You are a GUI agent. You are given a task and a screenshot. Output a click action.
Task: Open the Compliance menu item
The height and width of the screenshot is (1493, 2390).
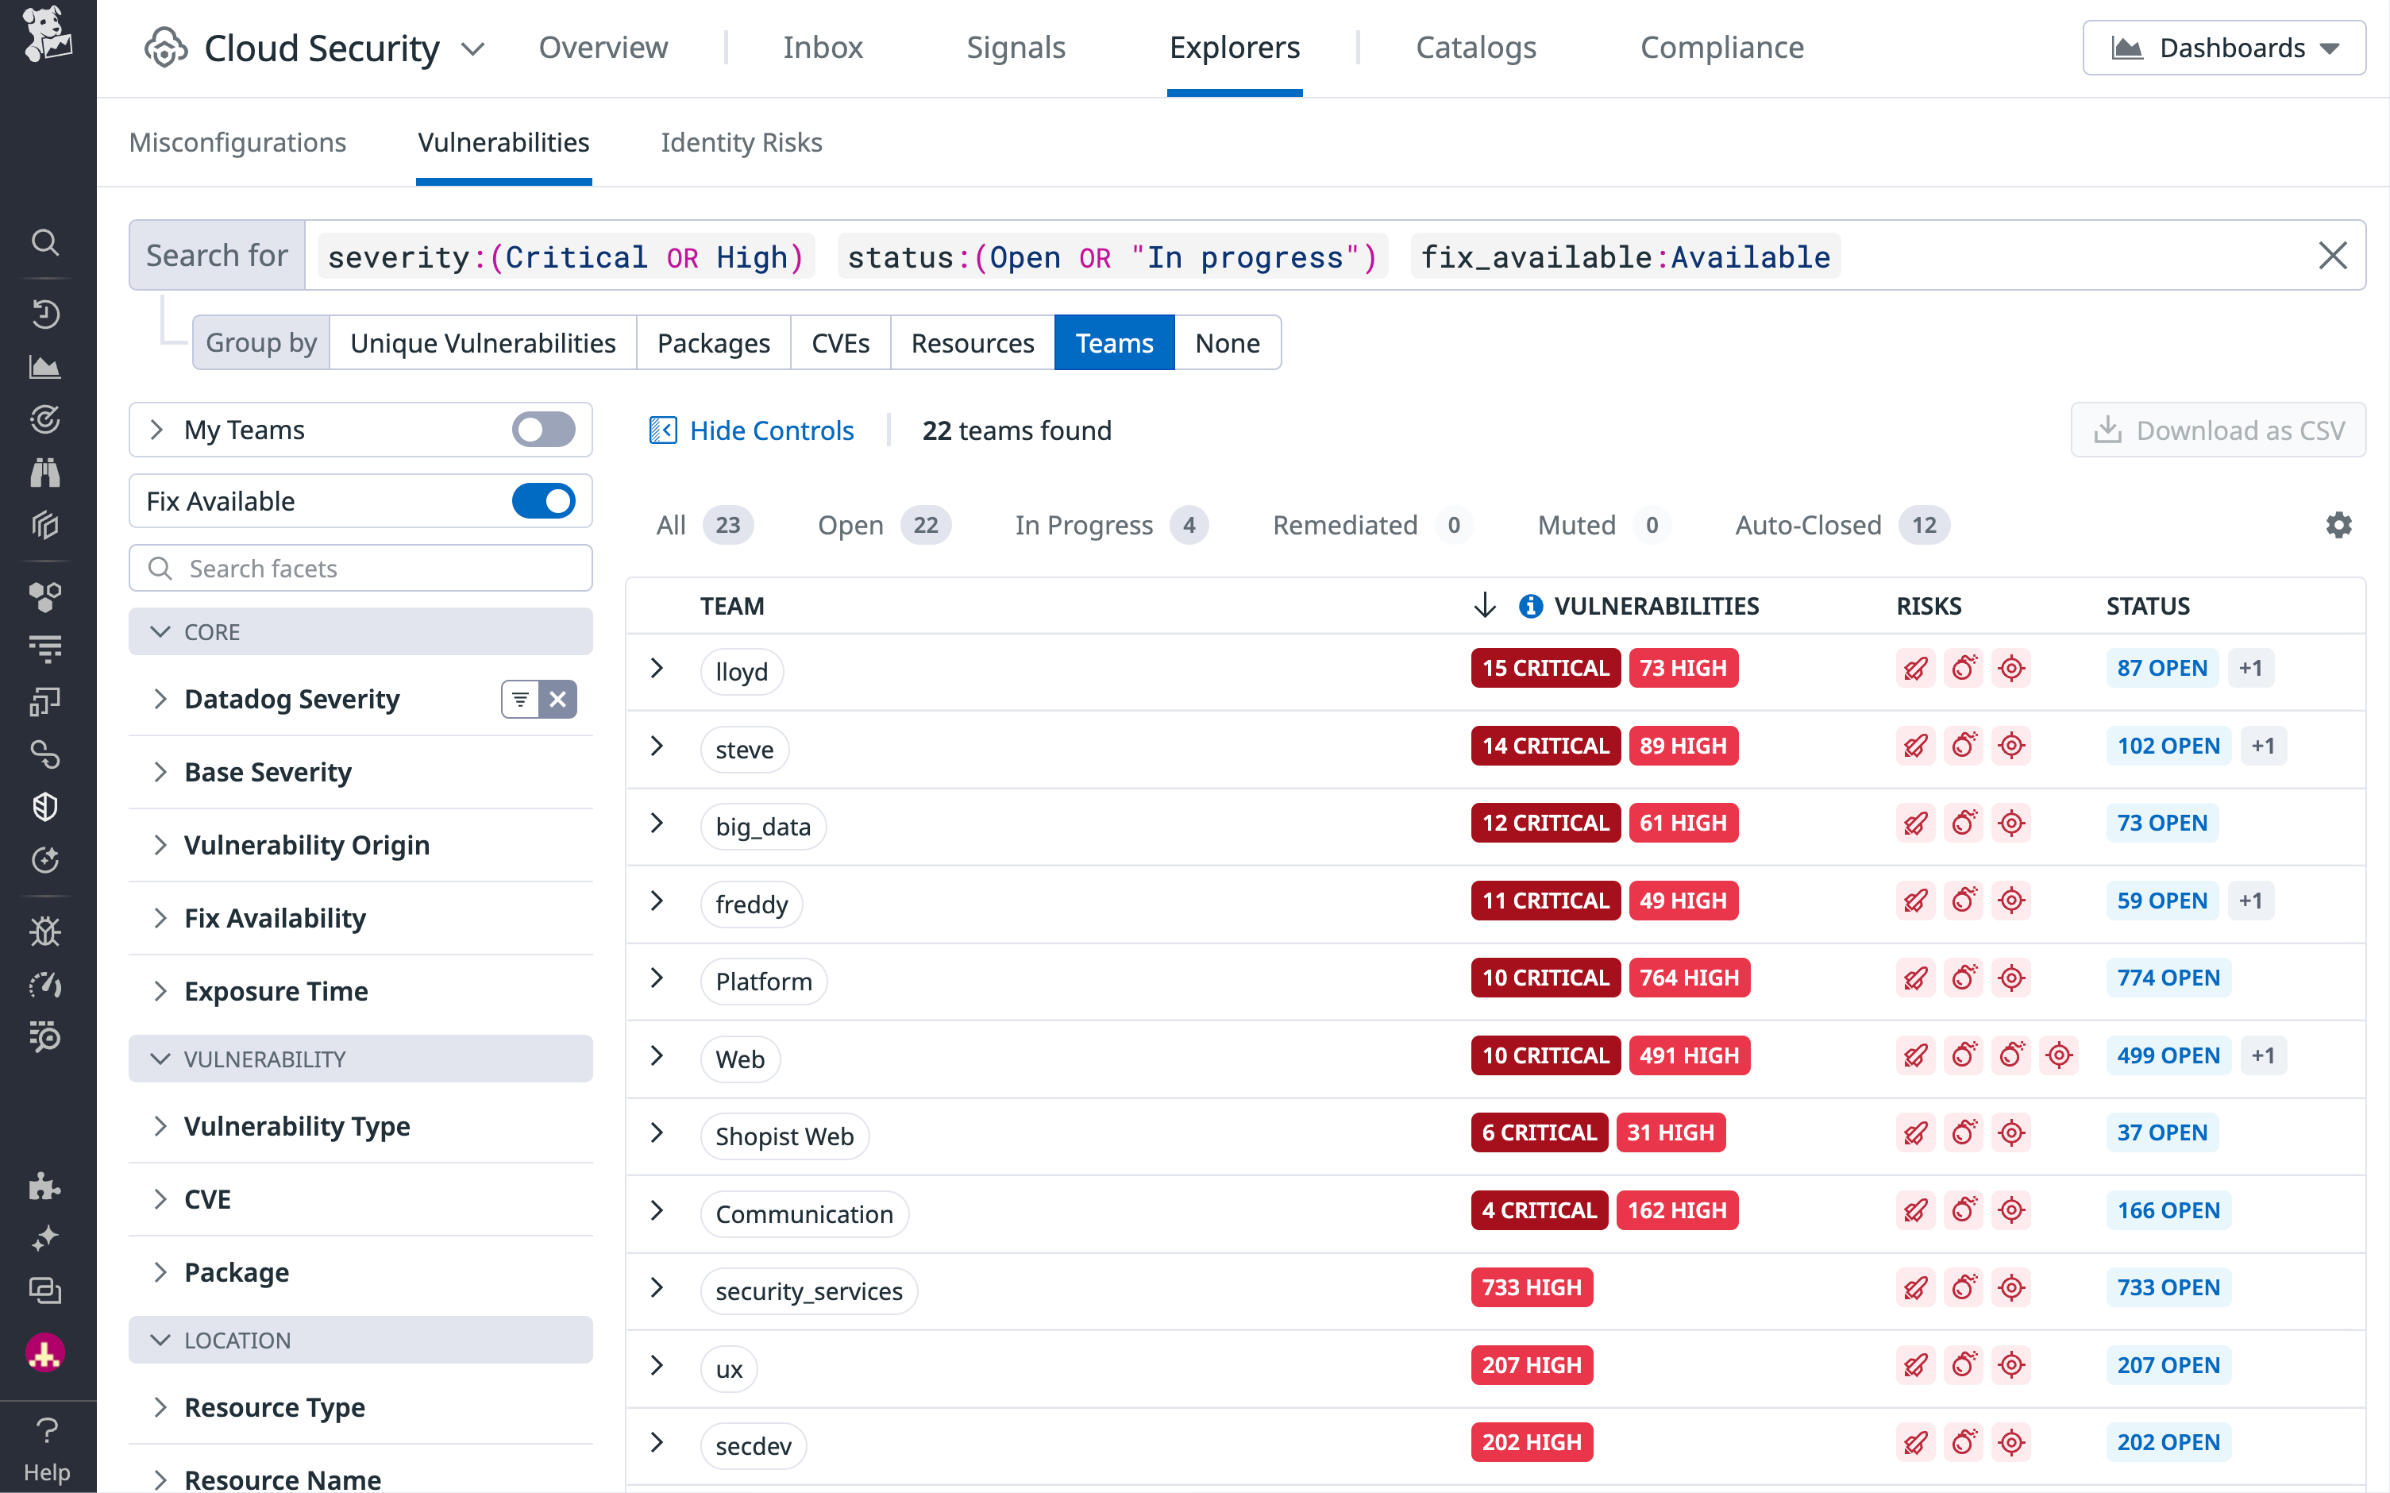click(1721, 46)
